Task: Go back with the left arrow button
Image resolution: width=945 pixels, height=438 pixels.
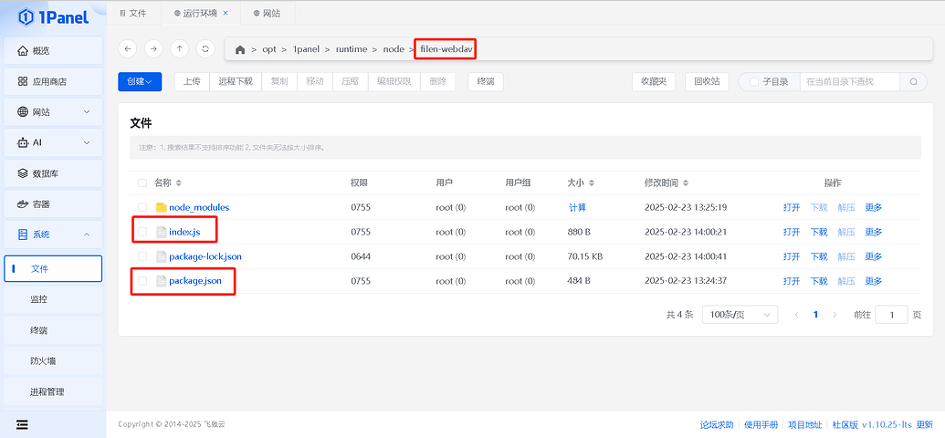Action: pos(127,49)
